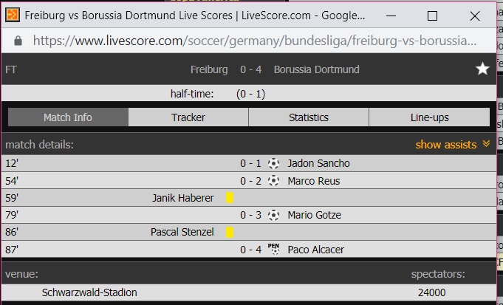
Task: Click Pascal Stenzel's yellow card icon
Action: point(230,232)
